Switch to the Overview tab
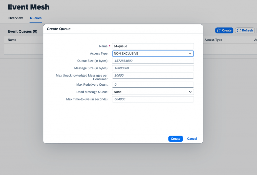 (16, 18)
